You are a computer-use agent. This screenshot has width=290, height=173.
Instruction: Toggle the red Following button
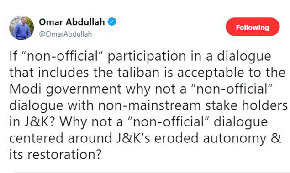click(253, 27)
